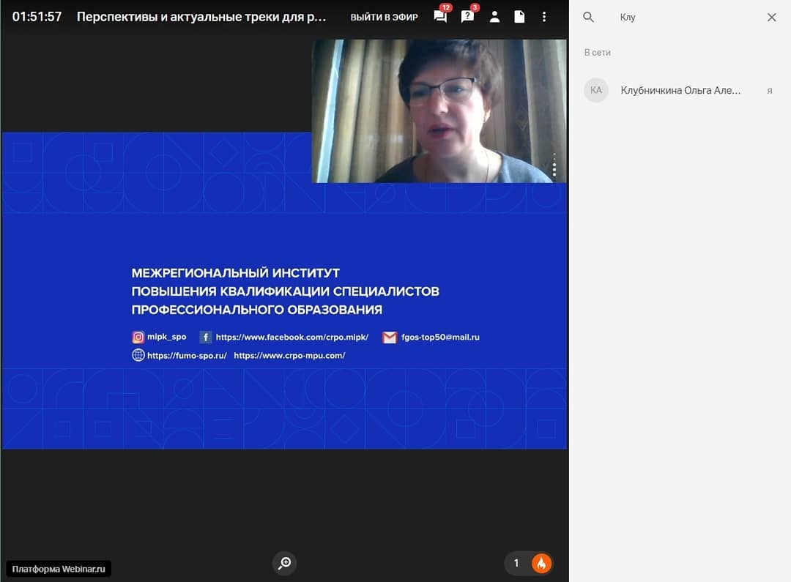Click the presenter webcam video
The width and height of the screenshot is (791, 582).
tap(439, 111)
